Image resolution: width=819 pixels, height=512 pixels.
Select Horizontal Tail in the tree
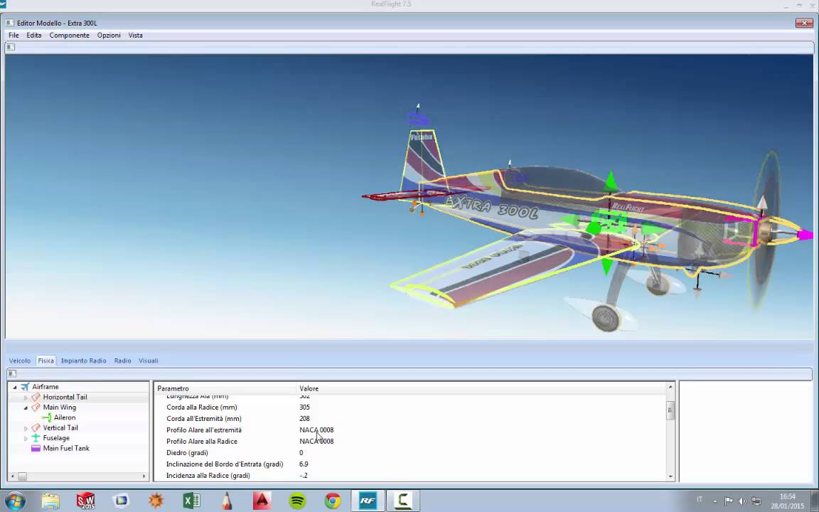(x=65, y=397)
